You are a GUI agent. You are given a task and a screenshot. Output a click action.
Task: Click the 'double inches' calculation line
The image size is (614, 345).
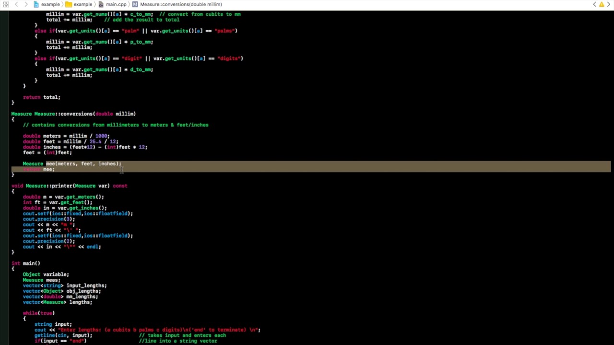pos(85,147)
